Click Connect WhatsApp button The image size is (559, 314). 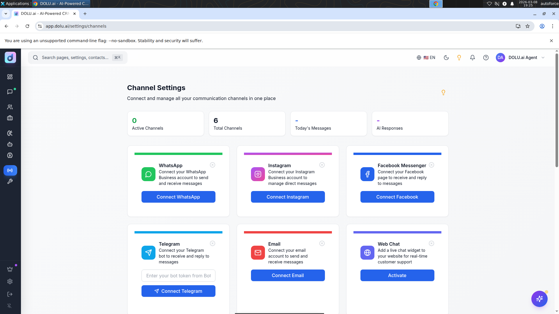click(x=178, y=197)
